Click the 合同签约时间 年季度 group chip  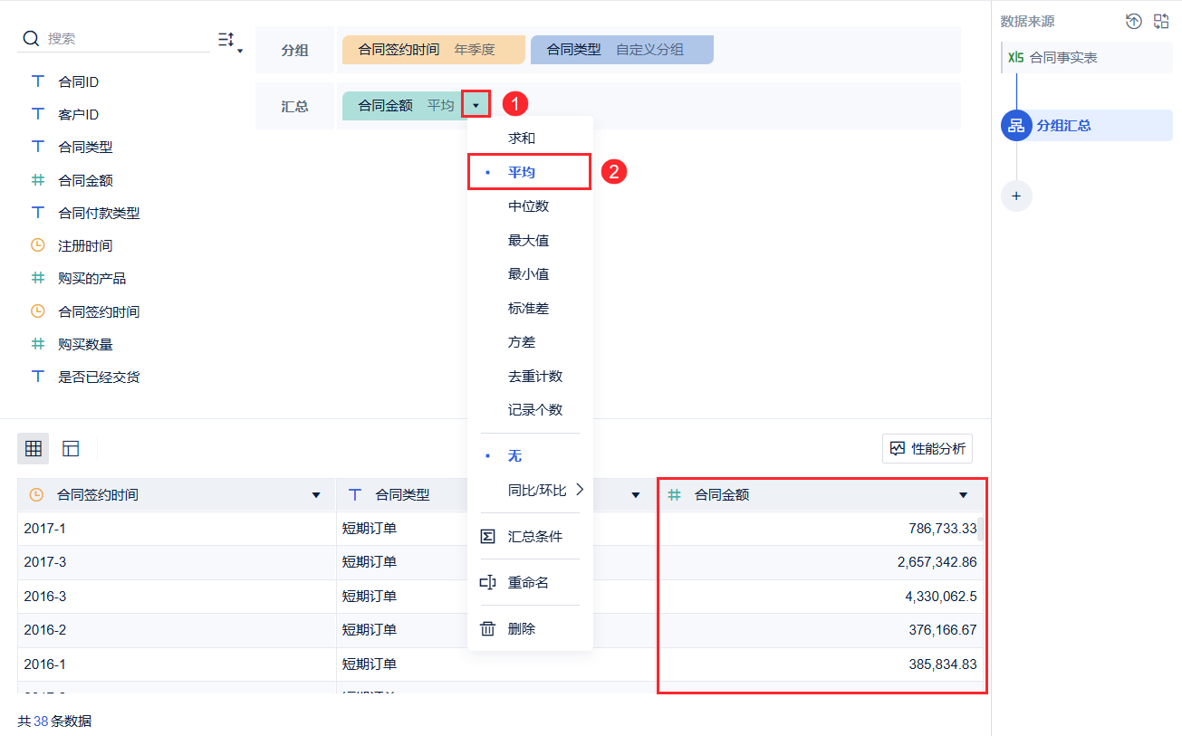click(434, 50)
